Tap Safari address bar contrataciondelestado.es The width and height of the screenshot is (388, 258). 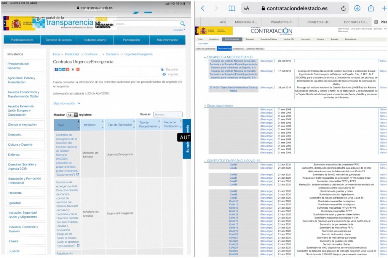point(294,8)
